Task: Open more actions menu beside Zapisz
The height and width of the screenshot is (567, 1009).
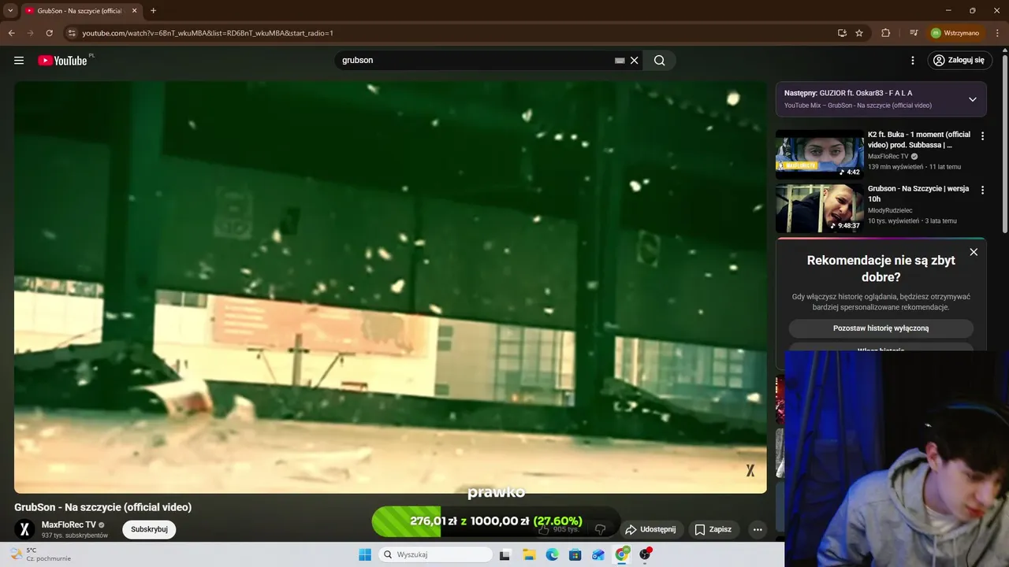Action: tap(758, 529)
